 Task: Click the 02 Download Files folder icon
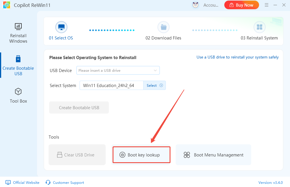point(164,27)
